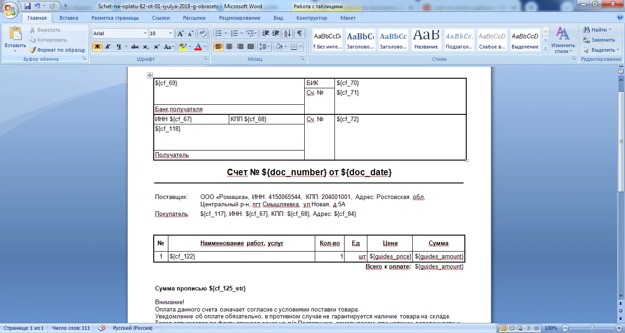625x333 pixels.
Task: Open Буфер обмена dialog launcher
Action: click(x=84, y=59)
